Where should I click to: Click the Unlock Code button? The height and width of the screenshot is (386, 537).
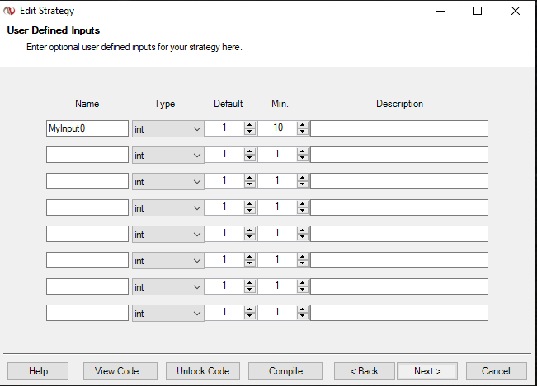203,371
